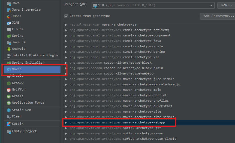Click the Spring leaf icon

(x=9, y=36)
